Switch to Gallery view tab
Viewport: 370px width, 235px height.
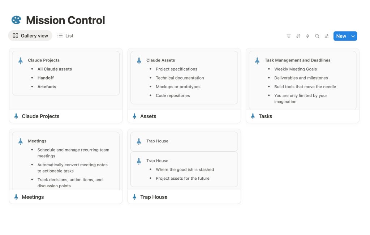coord(30,36)
